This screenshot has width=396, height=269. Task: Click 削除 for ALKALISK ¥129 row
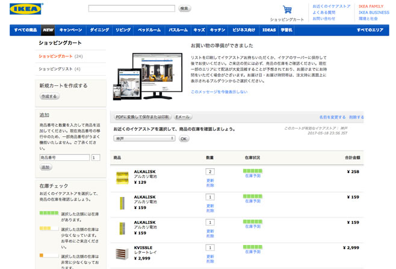[x=210, y=185]
